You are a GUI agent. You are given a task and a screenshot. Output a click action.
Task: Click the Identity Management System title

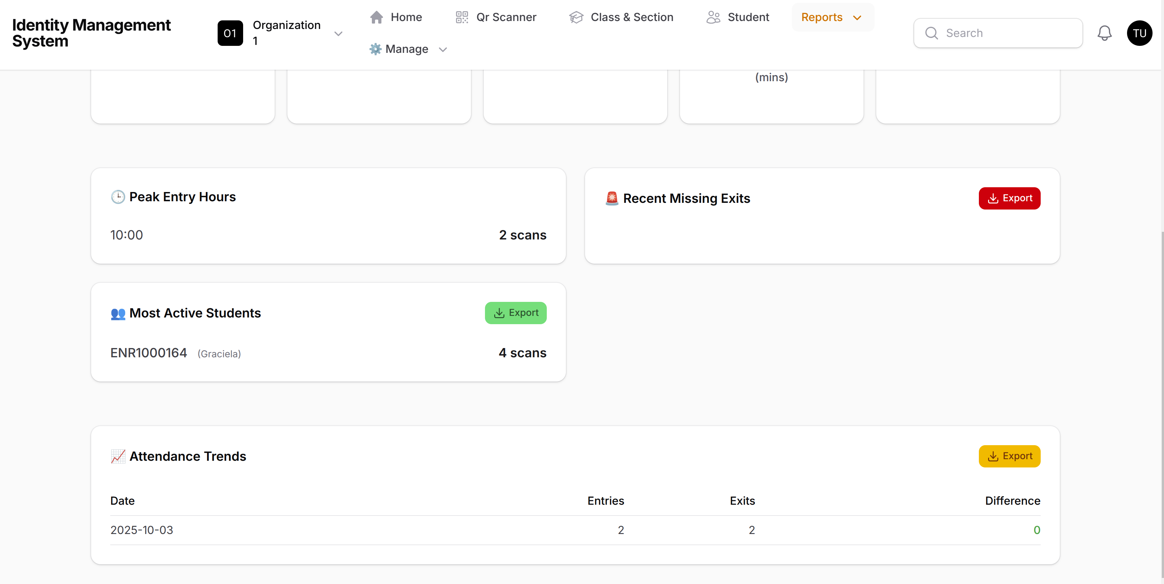coord(91,33)
